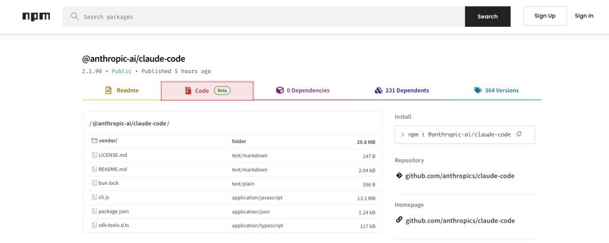Click the 13.1 MB size cell
The image size is (609, 243).
pyautogui.click(x=366, y=198)
